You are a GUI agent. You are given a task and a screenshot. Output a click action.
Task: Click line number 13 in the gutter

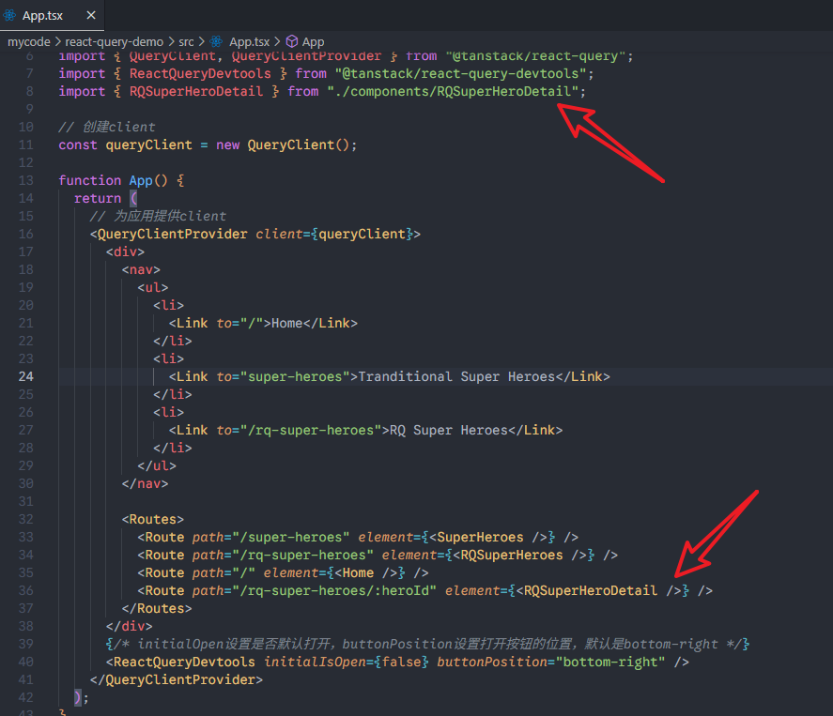[x=25, y=180]
